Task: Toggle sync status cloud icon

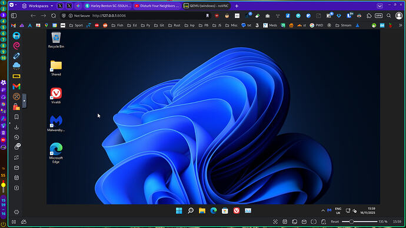Action: click(x=24, y=222)
